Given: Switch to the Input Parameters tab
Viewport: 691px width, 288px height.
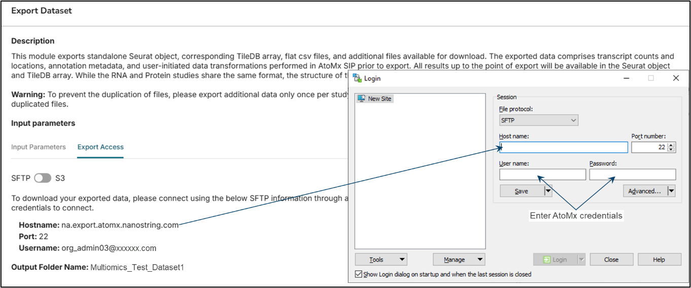Looking at the screenshot, I should (x=39, y=147).
